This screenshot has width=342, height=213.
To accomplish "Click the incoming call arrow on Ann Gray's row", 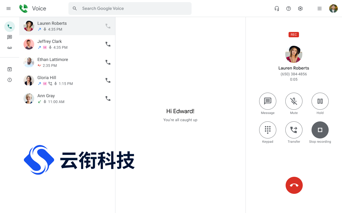I will point(40,102).
